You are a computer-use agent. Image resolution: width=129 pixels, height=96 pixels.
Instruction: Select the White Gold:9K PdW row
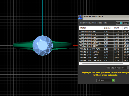[104, 49]
